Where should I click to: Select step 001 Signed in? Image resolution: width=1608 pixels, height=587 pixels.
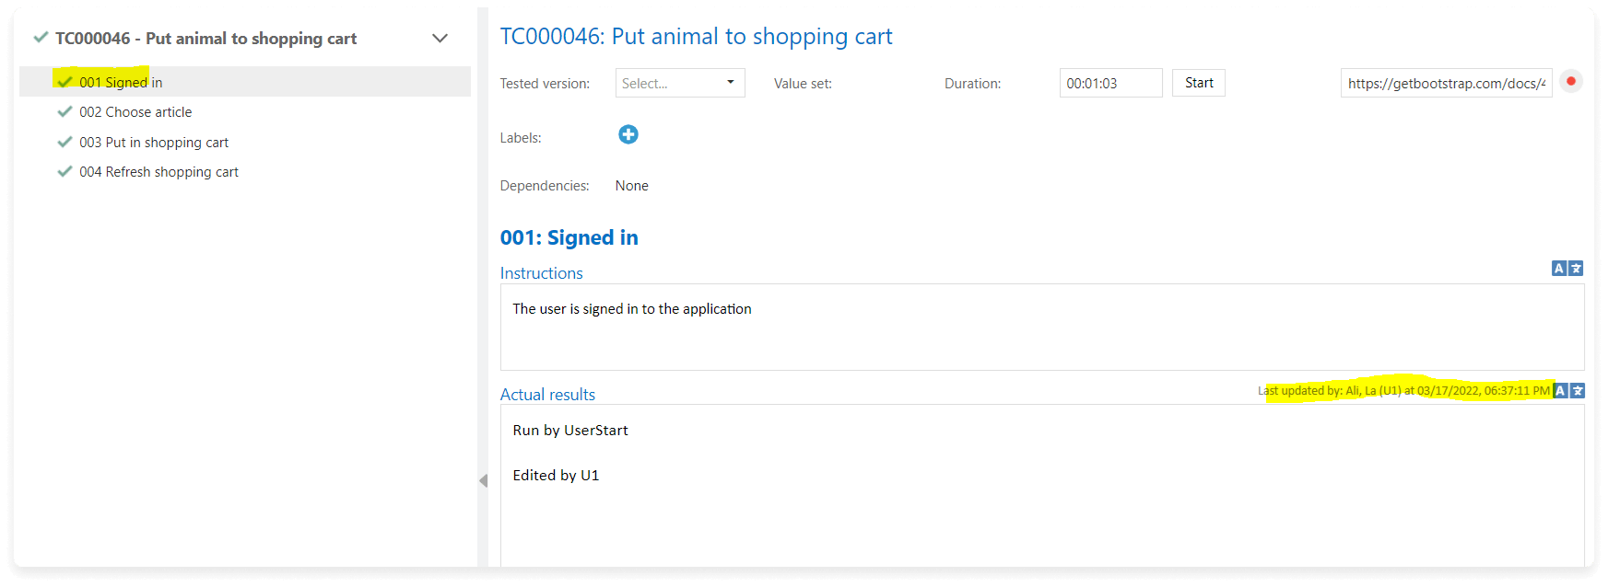[x=121, y=82]
